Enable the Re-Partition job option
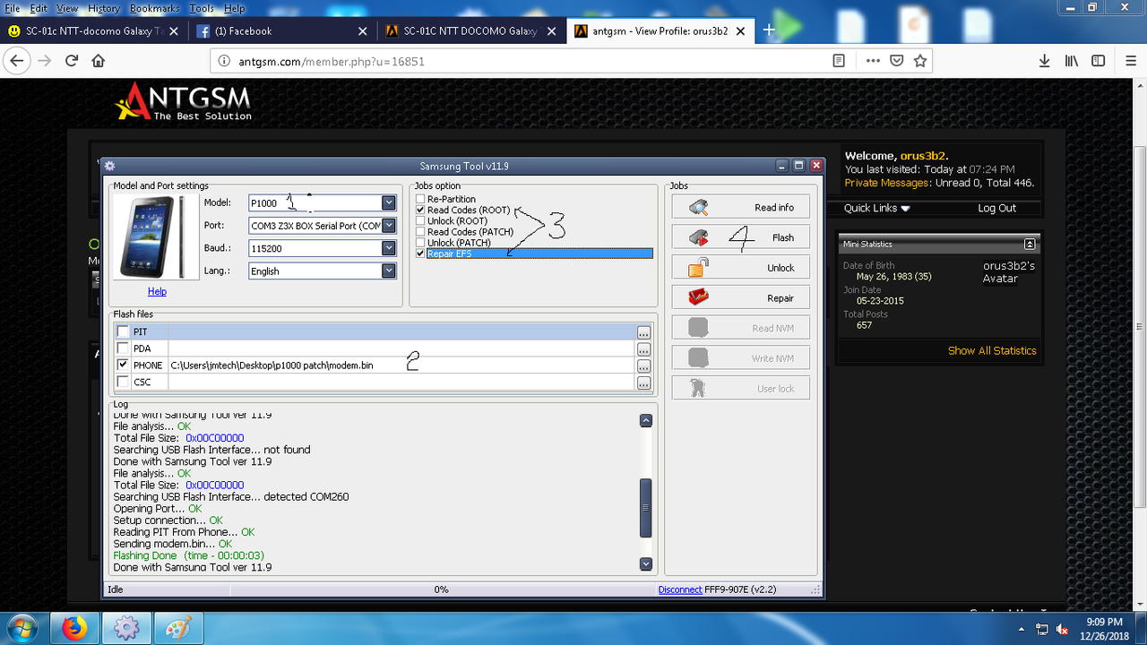The image size is (1147, 645). pos(420,199)
